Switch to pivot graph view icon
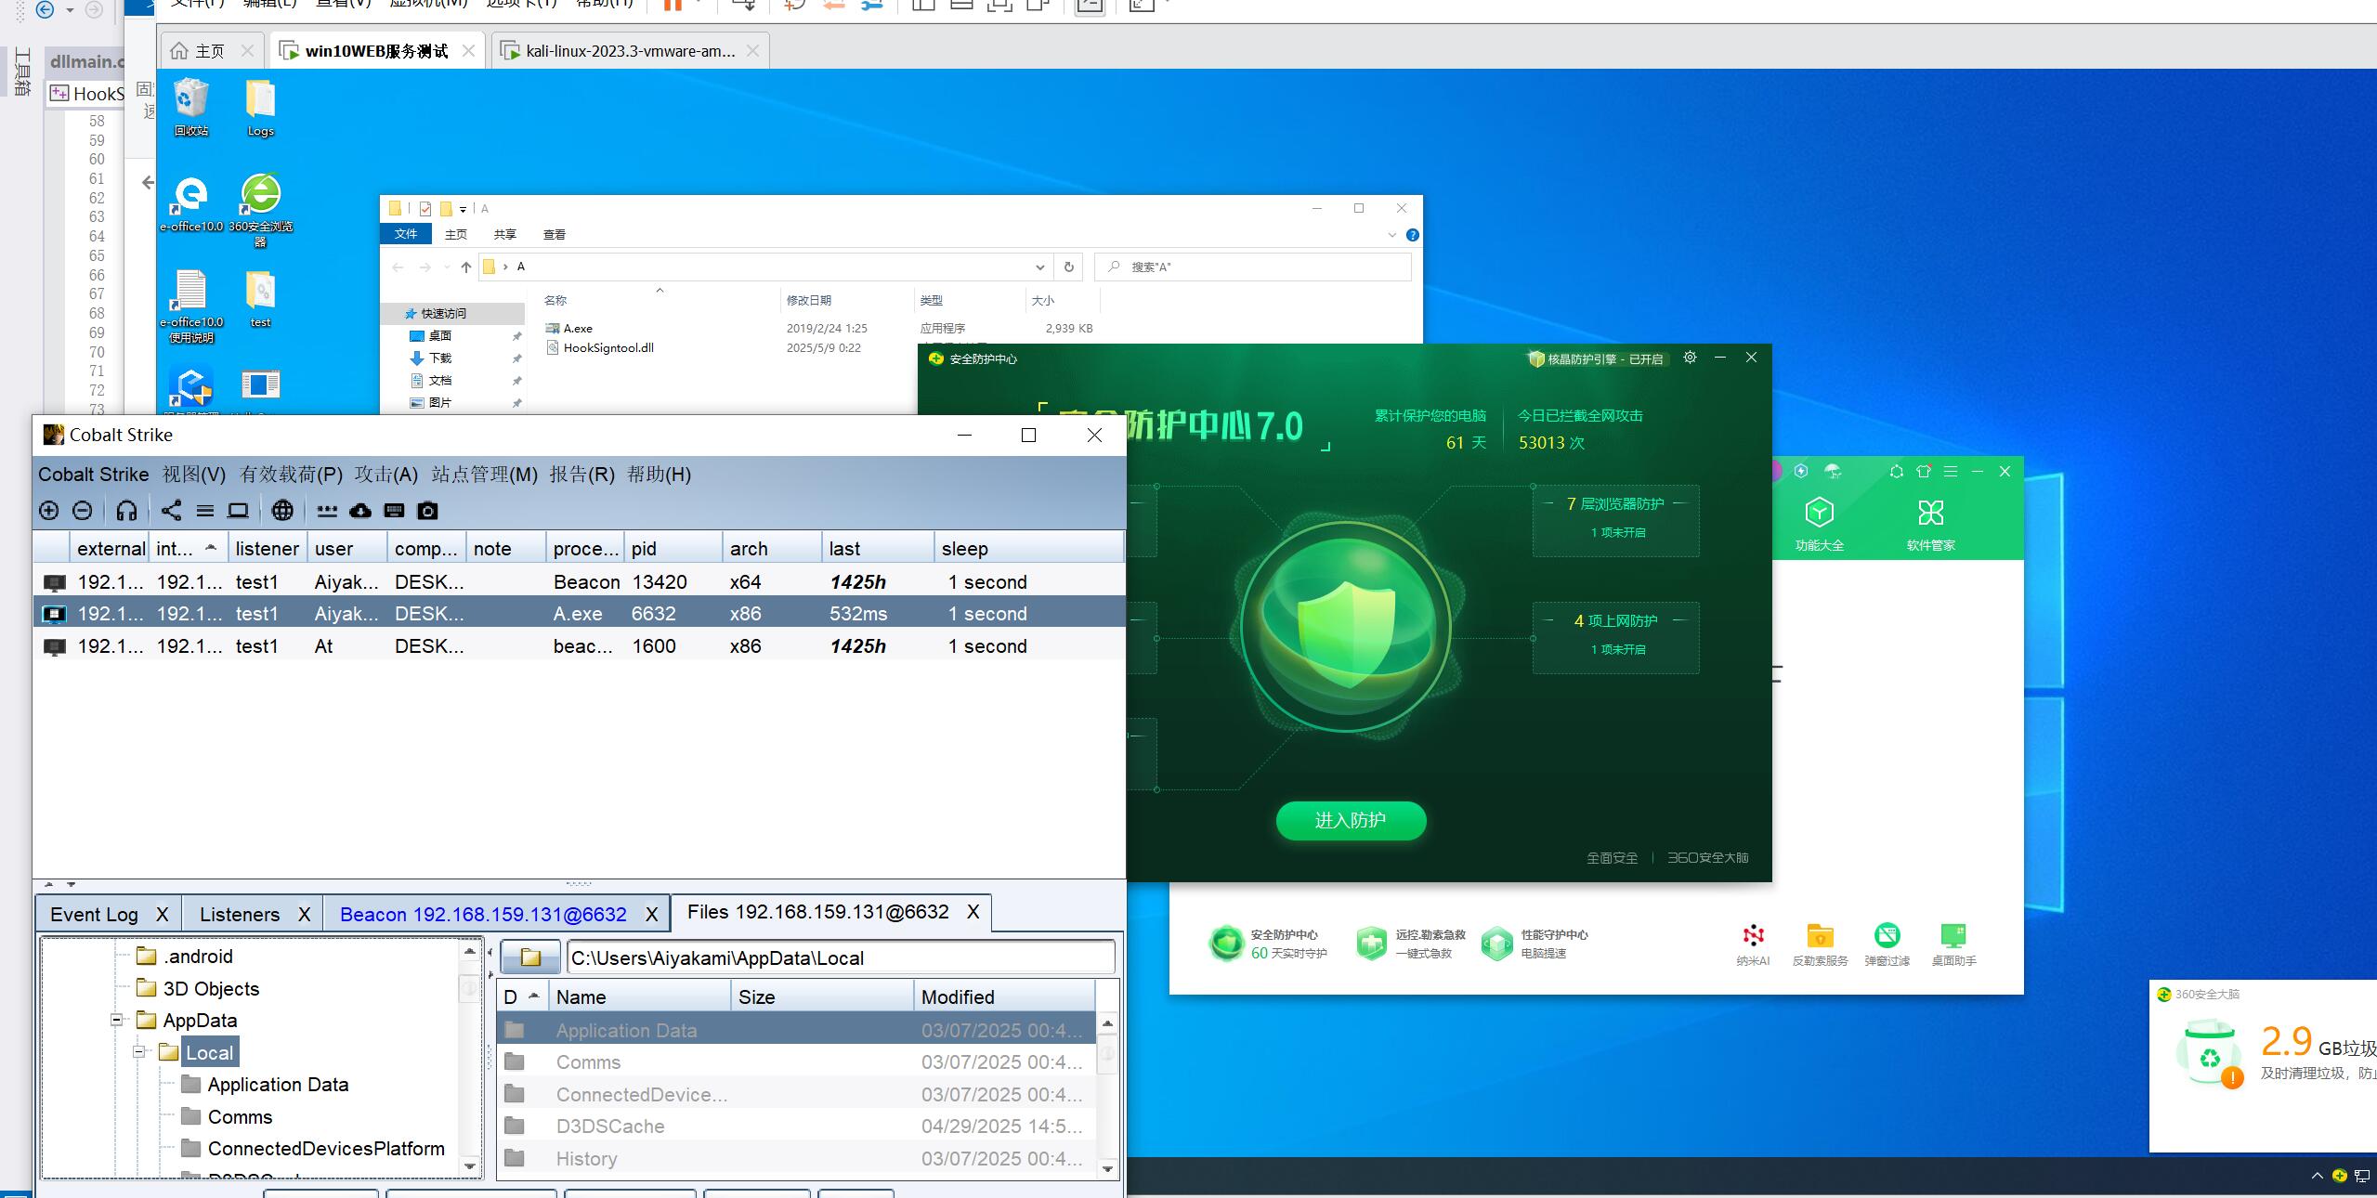Viewport: 2377px width, 1198px height. tap(172, 511)
